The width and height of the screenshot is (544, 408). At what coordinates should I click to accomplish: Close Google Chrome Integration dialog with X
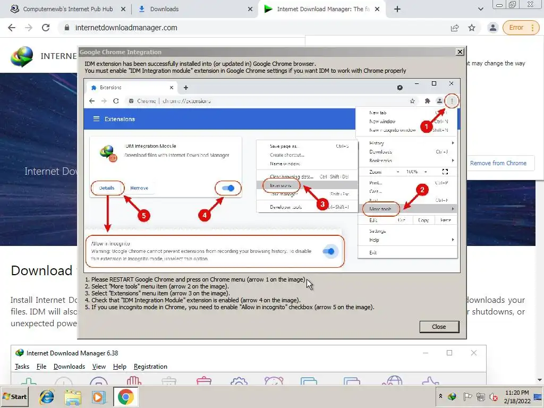pos(460,52)
